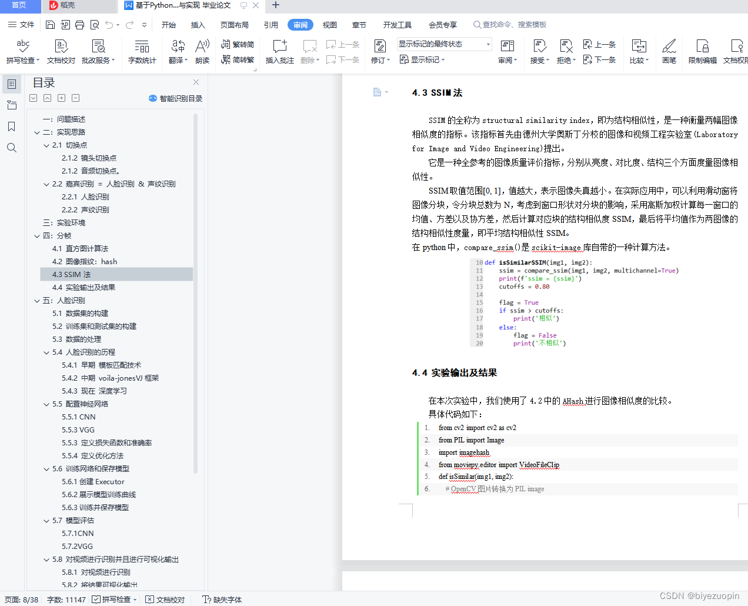Screen dimensions: 748x606
Task: Select the 拼写检查 spell check tool
Action: pos(22,52)
